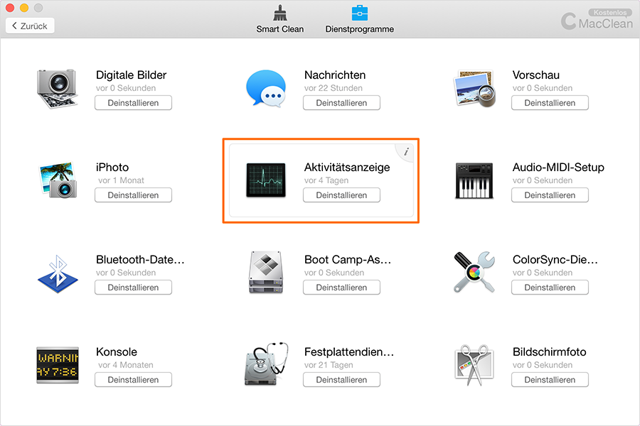Switch to the Dienstprogramme tab
Image resolution: width=640 pixels, height=426 pixels.
click(360, 19)
